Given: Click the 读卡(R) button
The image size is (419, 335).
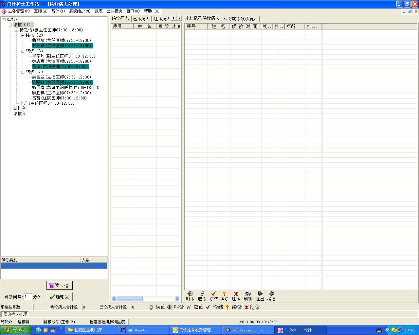Looking at the screenshot, I should click(x=60, y=285).
